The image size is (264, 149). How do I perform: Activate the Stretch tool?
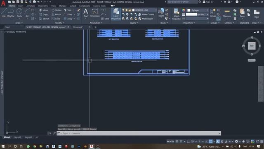tap(44, 19)
